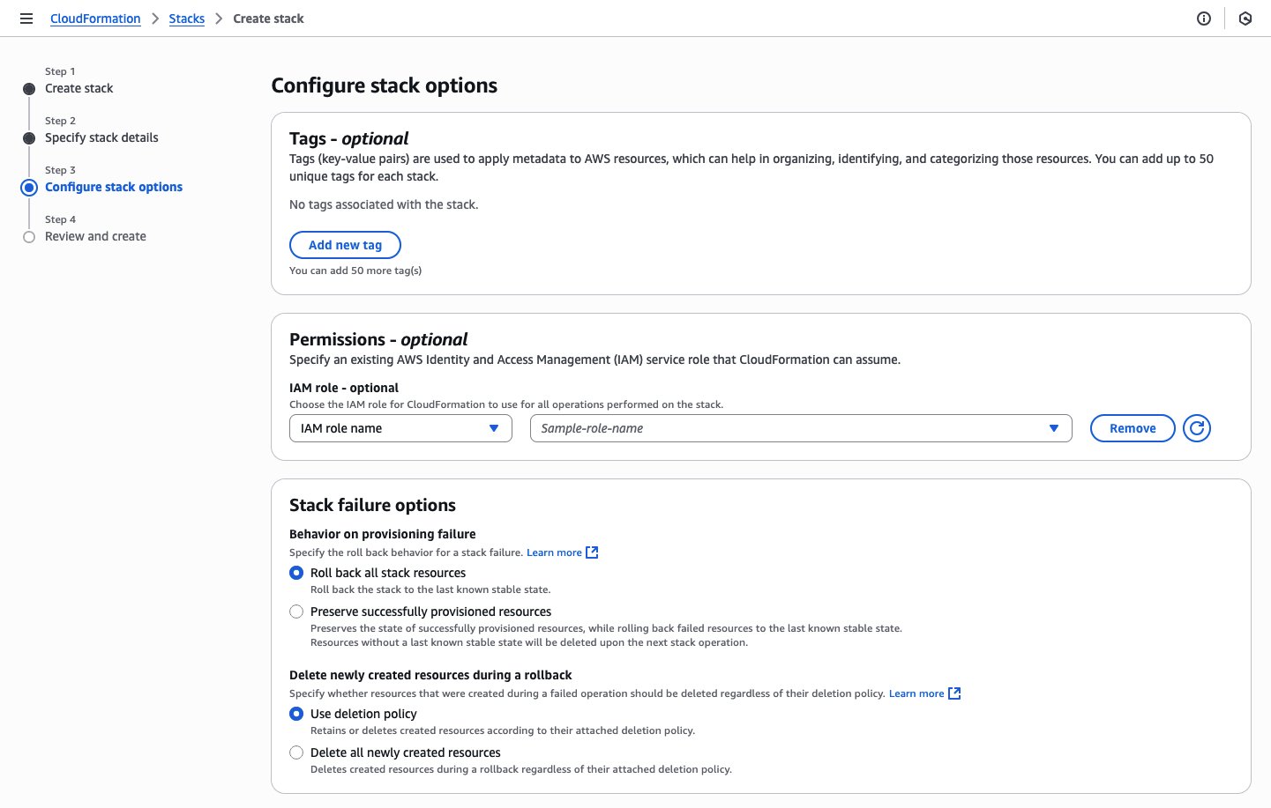The height and width of the screenshot is (808, 1271).
Task: Select the Roll back all stack resources radio
Action: tap(296, 573)
